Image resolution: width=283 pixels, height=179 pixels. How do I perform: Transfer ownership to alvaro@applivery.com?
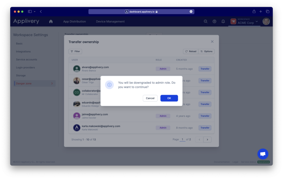(205, 69)
